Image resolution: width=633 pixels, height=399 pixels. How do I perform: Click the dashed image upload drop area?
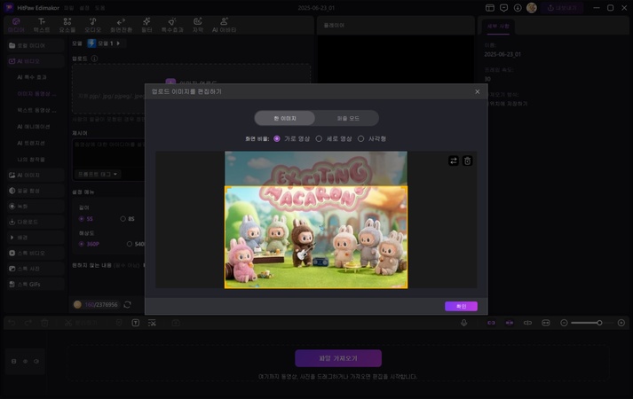(192, 89)
